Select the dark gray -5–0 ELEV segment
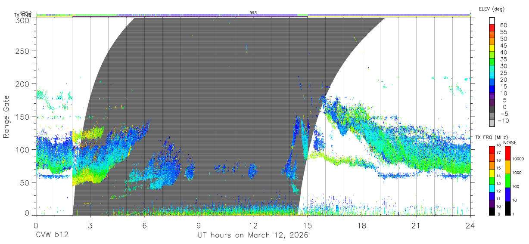529x244 pixels. click(492, 110)
